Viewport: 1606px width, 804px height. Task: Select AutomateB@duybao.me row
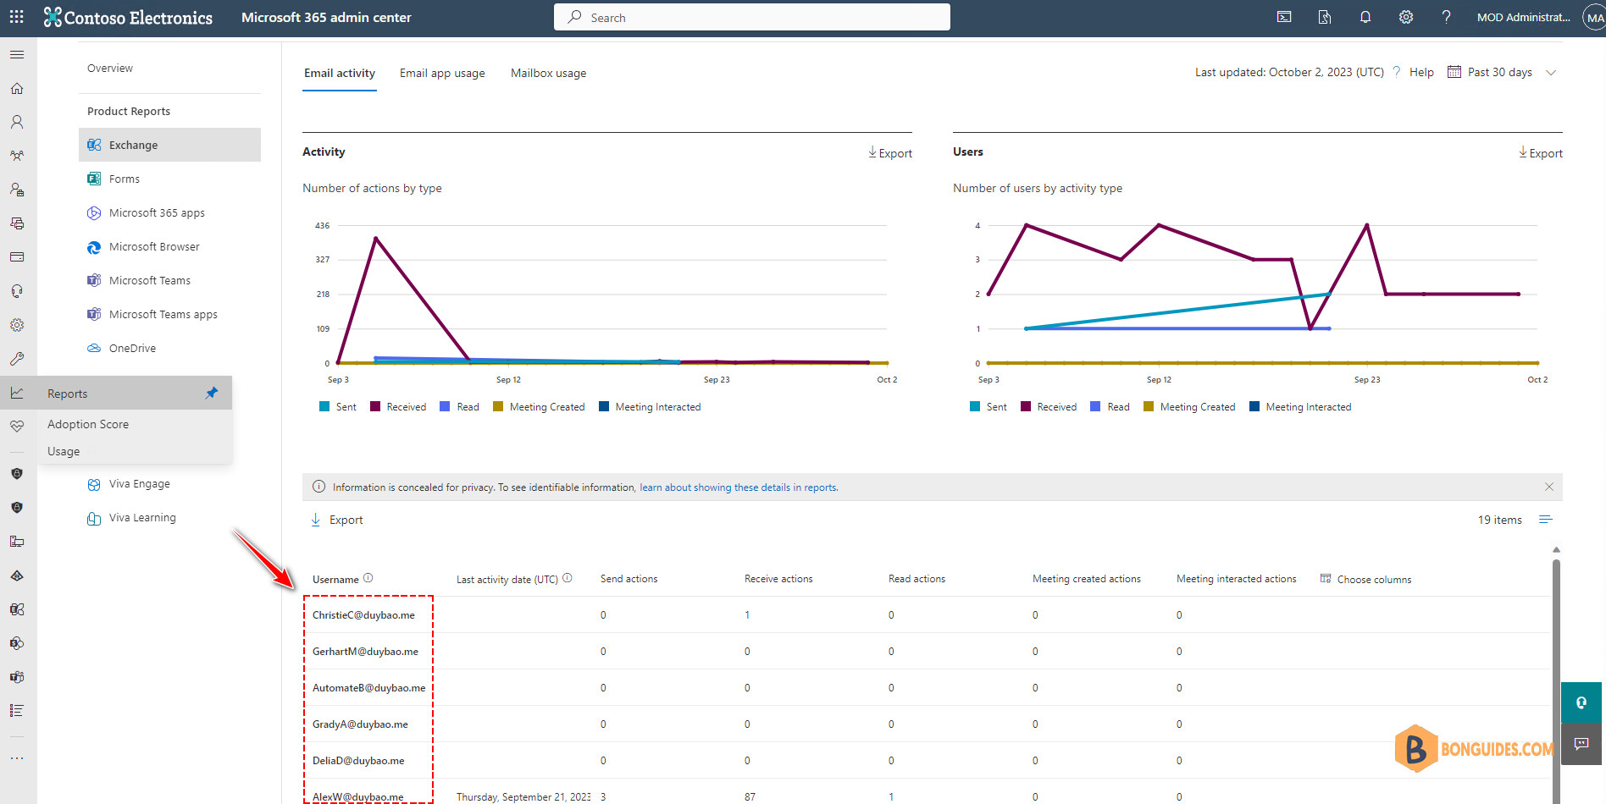click(x=927, y=688)
